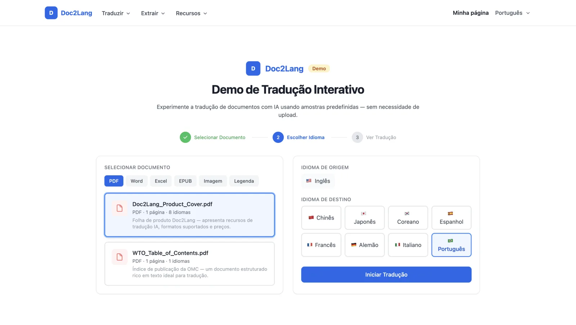Open the Traduzir dropdown menu
This screenshot has width=576, height=325.
tap(116, 13)
